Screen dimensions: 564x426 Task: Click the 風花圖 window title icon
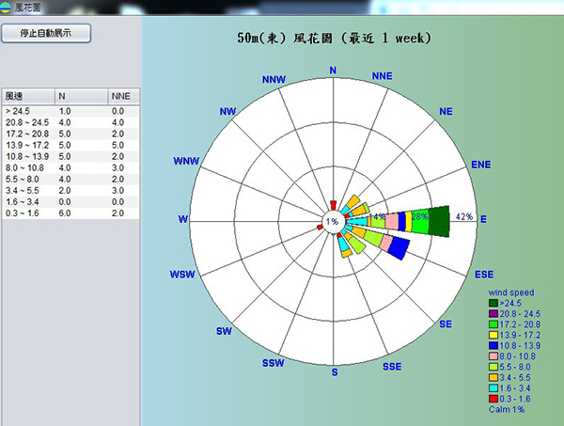click(x=8, y=7)
